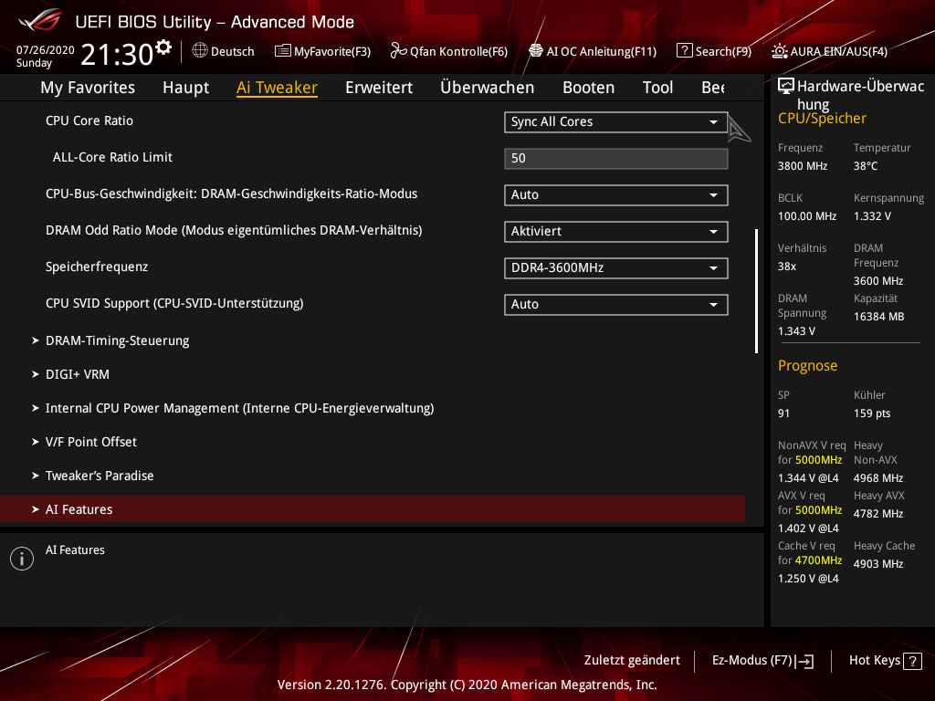935x701 pixels.
Task: Open the MyFavorite list icon
Action: (283, 51)
